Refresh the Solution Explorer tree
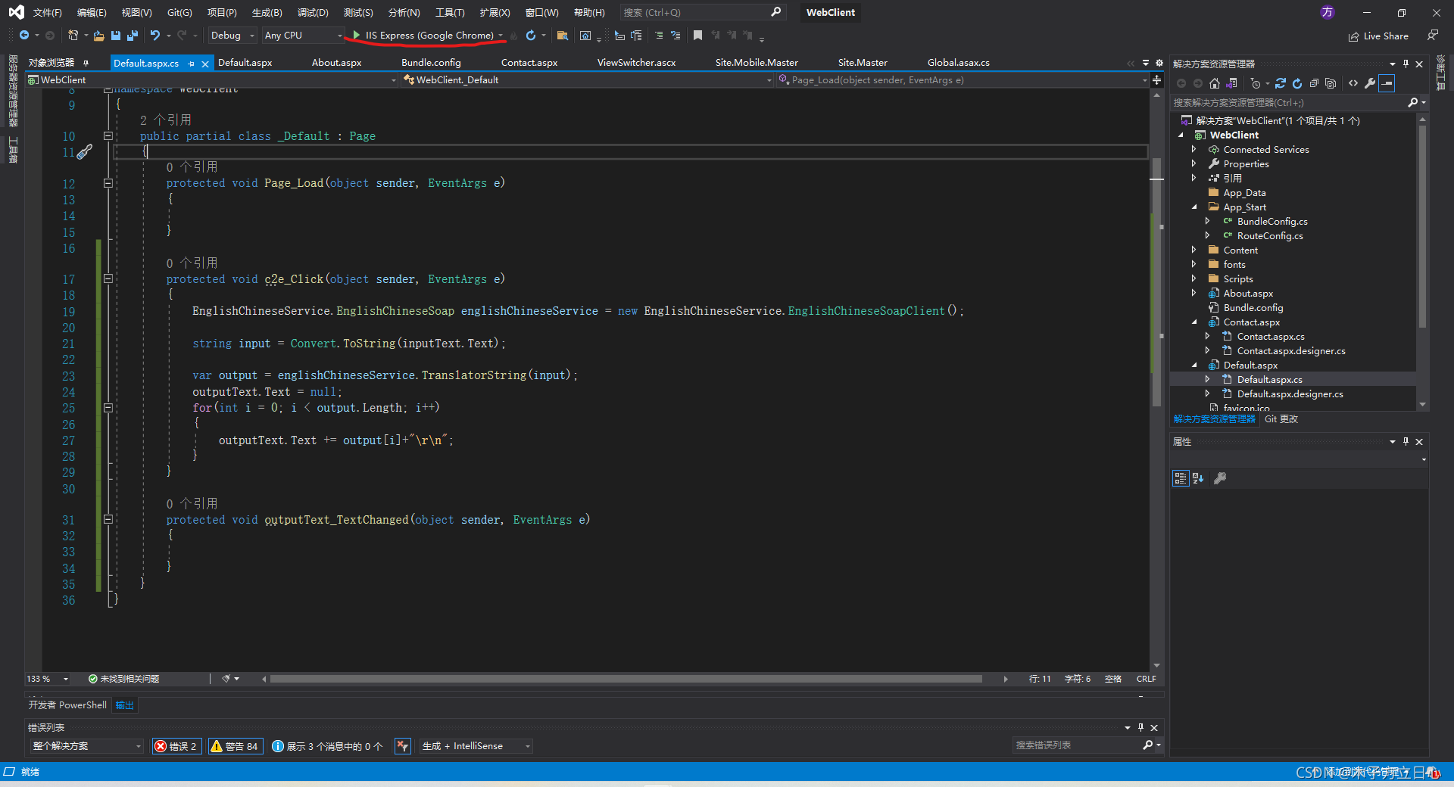Viewport: 1454px width, 787px height. [x=1297, y=83]
